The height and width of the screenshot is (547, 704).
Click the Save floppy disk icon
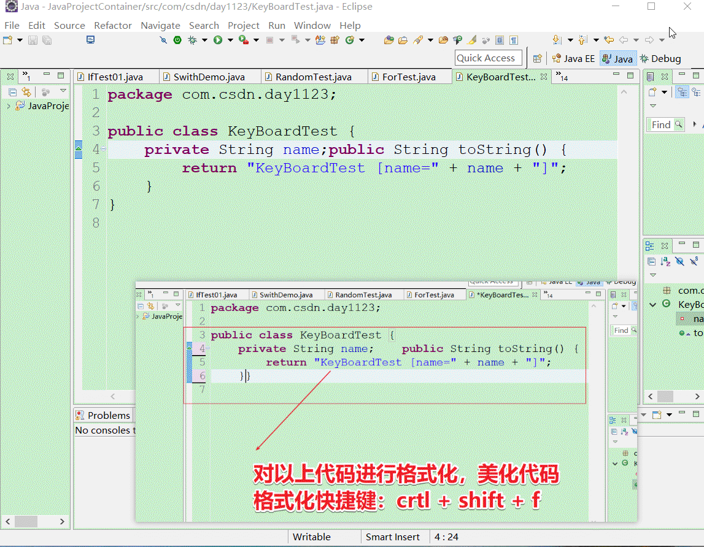(33, 40)
